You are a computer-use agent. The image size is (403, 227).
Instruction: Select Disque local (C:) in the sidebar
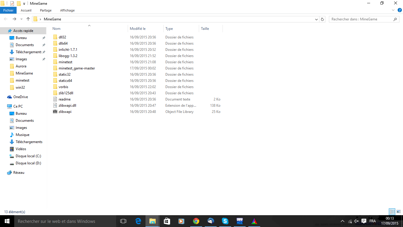coord(28,156)
